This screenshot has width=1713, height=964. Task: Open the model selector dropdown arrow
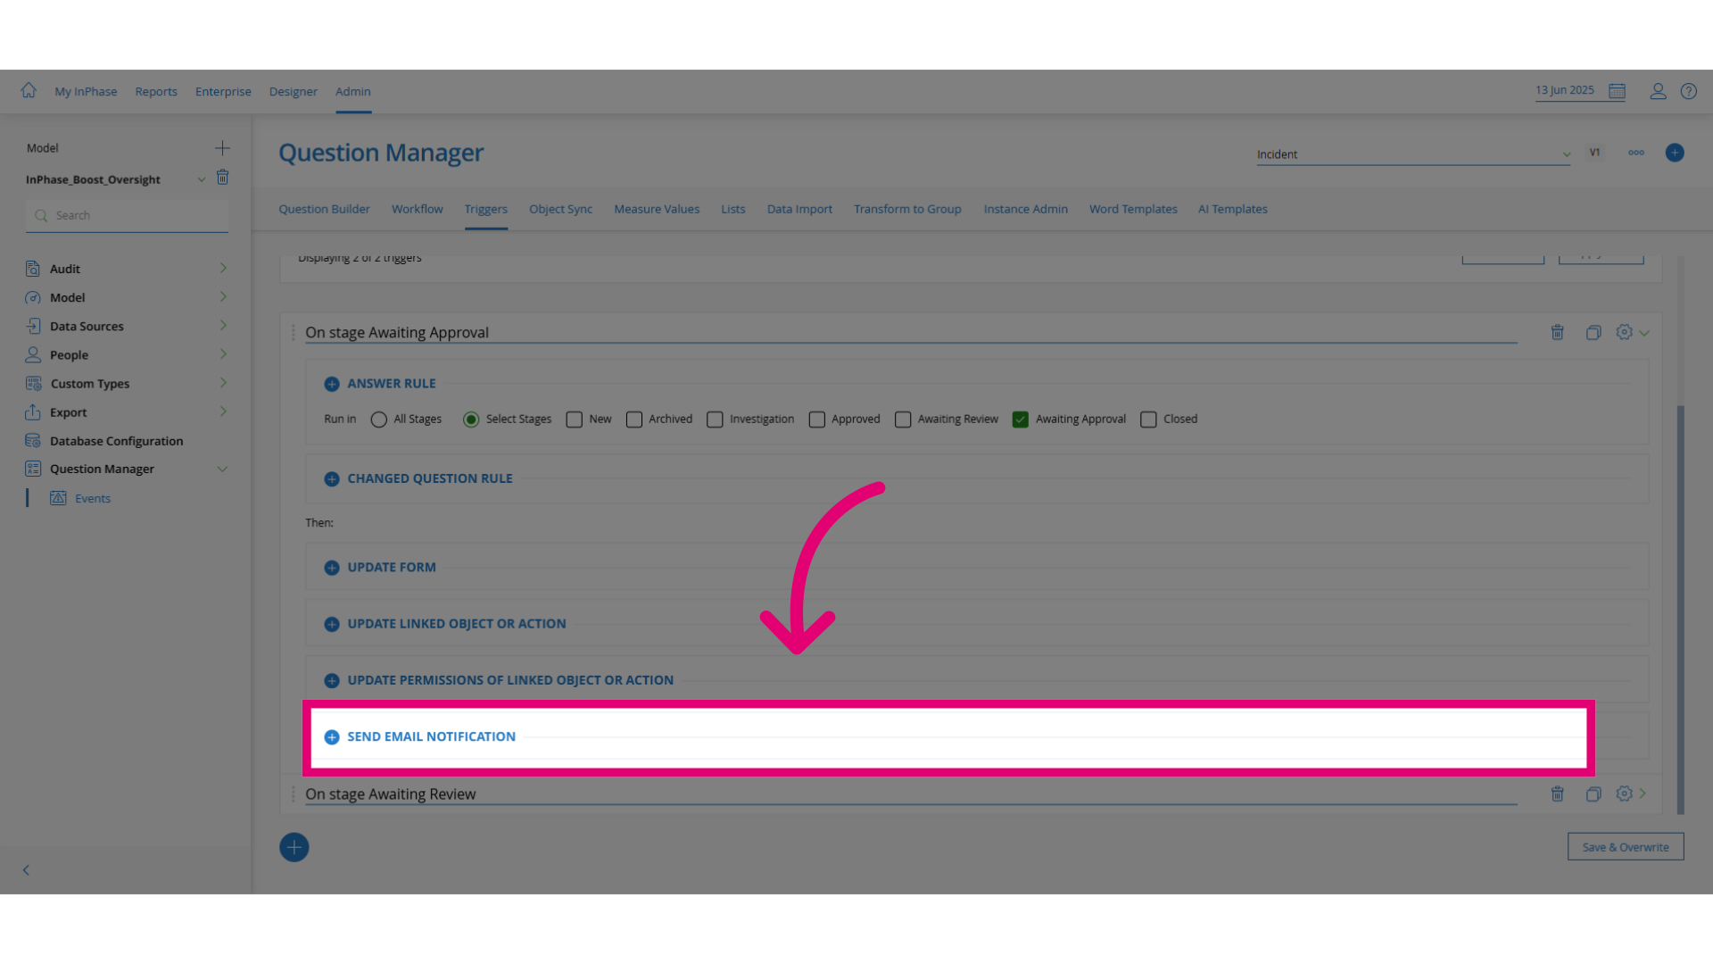(202, 179)
